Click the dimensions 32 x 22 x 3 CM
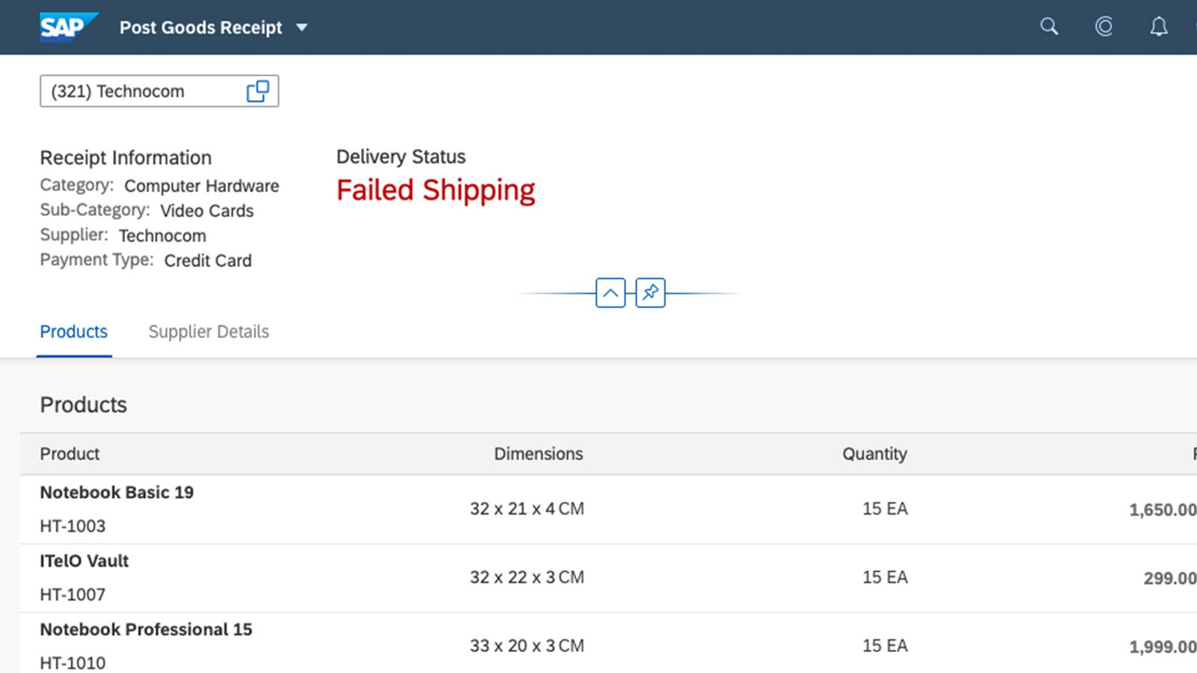 click(527, 578)
